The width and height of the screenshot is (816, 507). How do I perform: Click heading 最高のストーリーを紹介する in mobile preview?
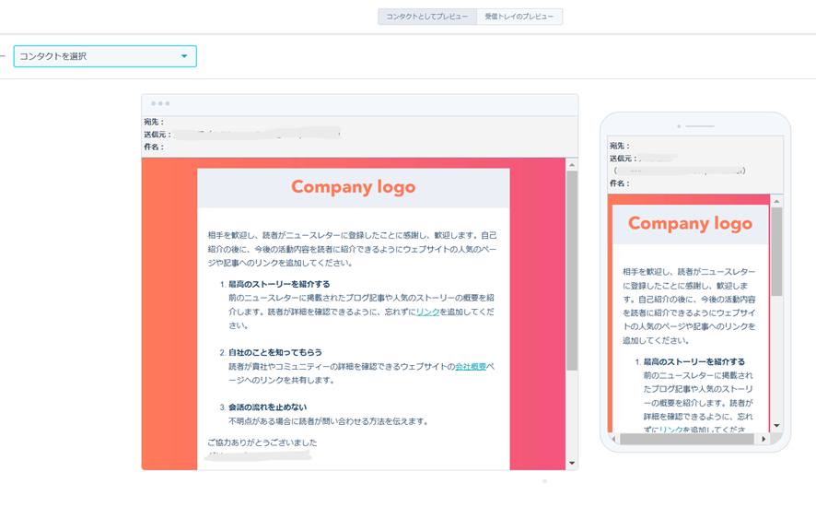694,361
